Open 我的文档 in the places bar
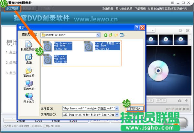The height and width of the screenshot is (133, 194). [29, 72]
